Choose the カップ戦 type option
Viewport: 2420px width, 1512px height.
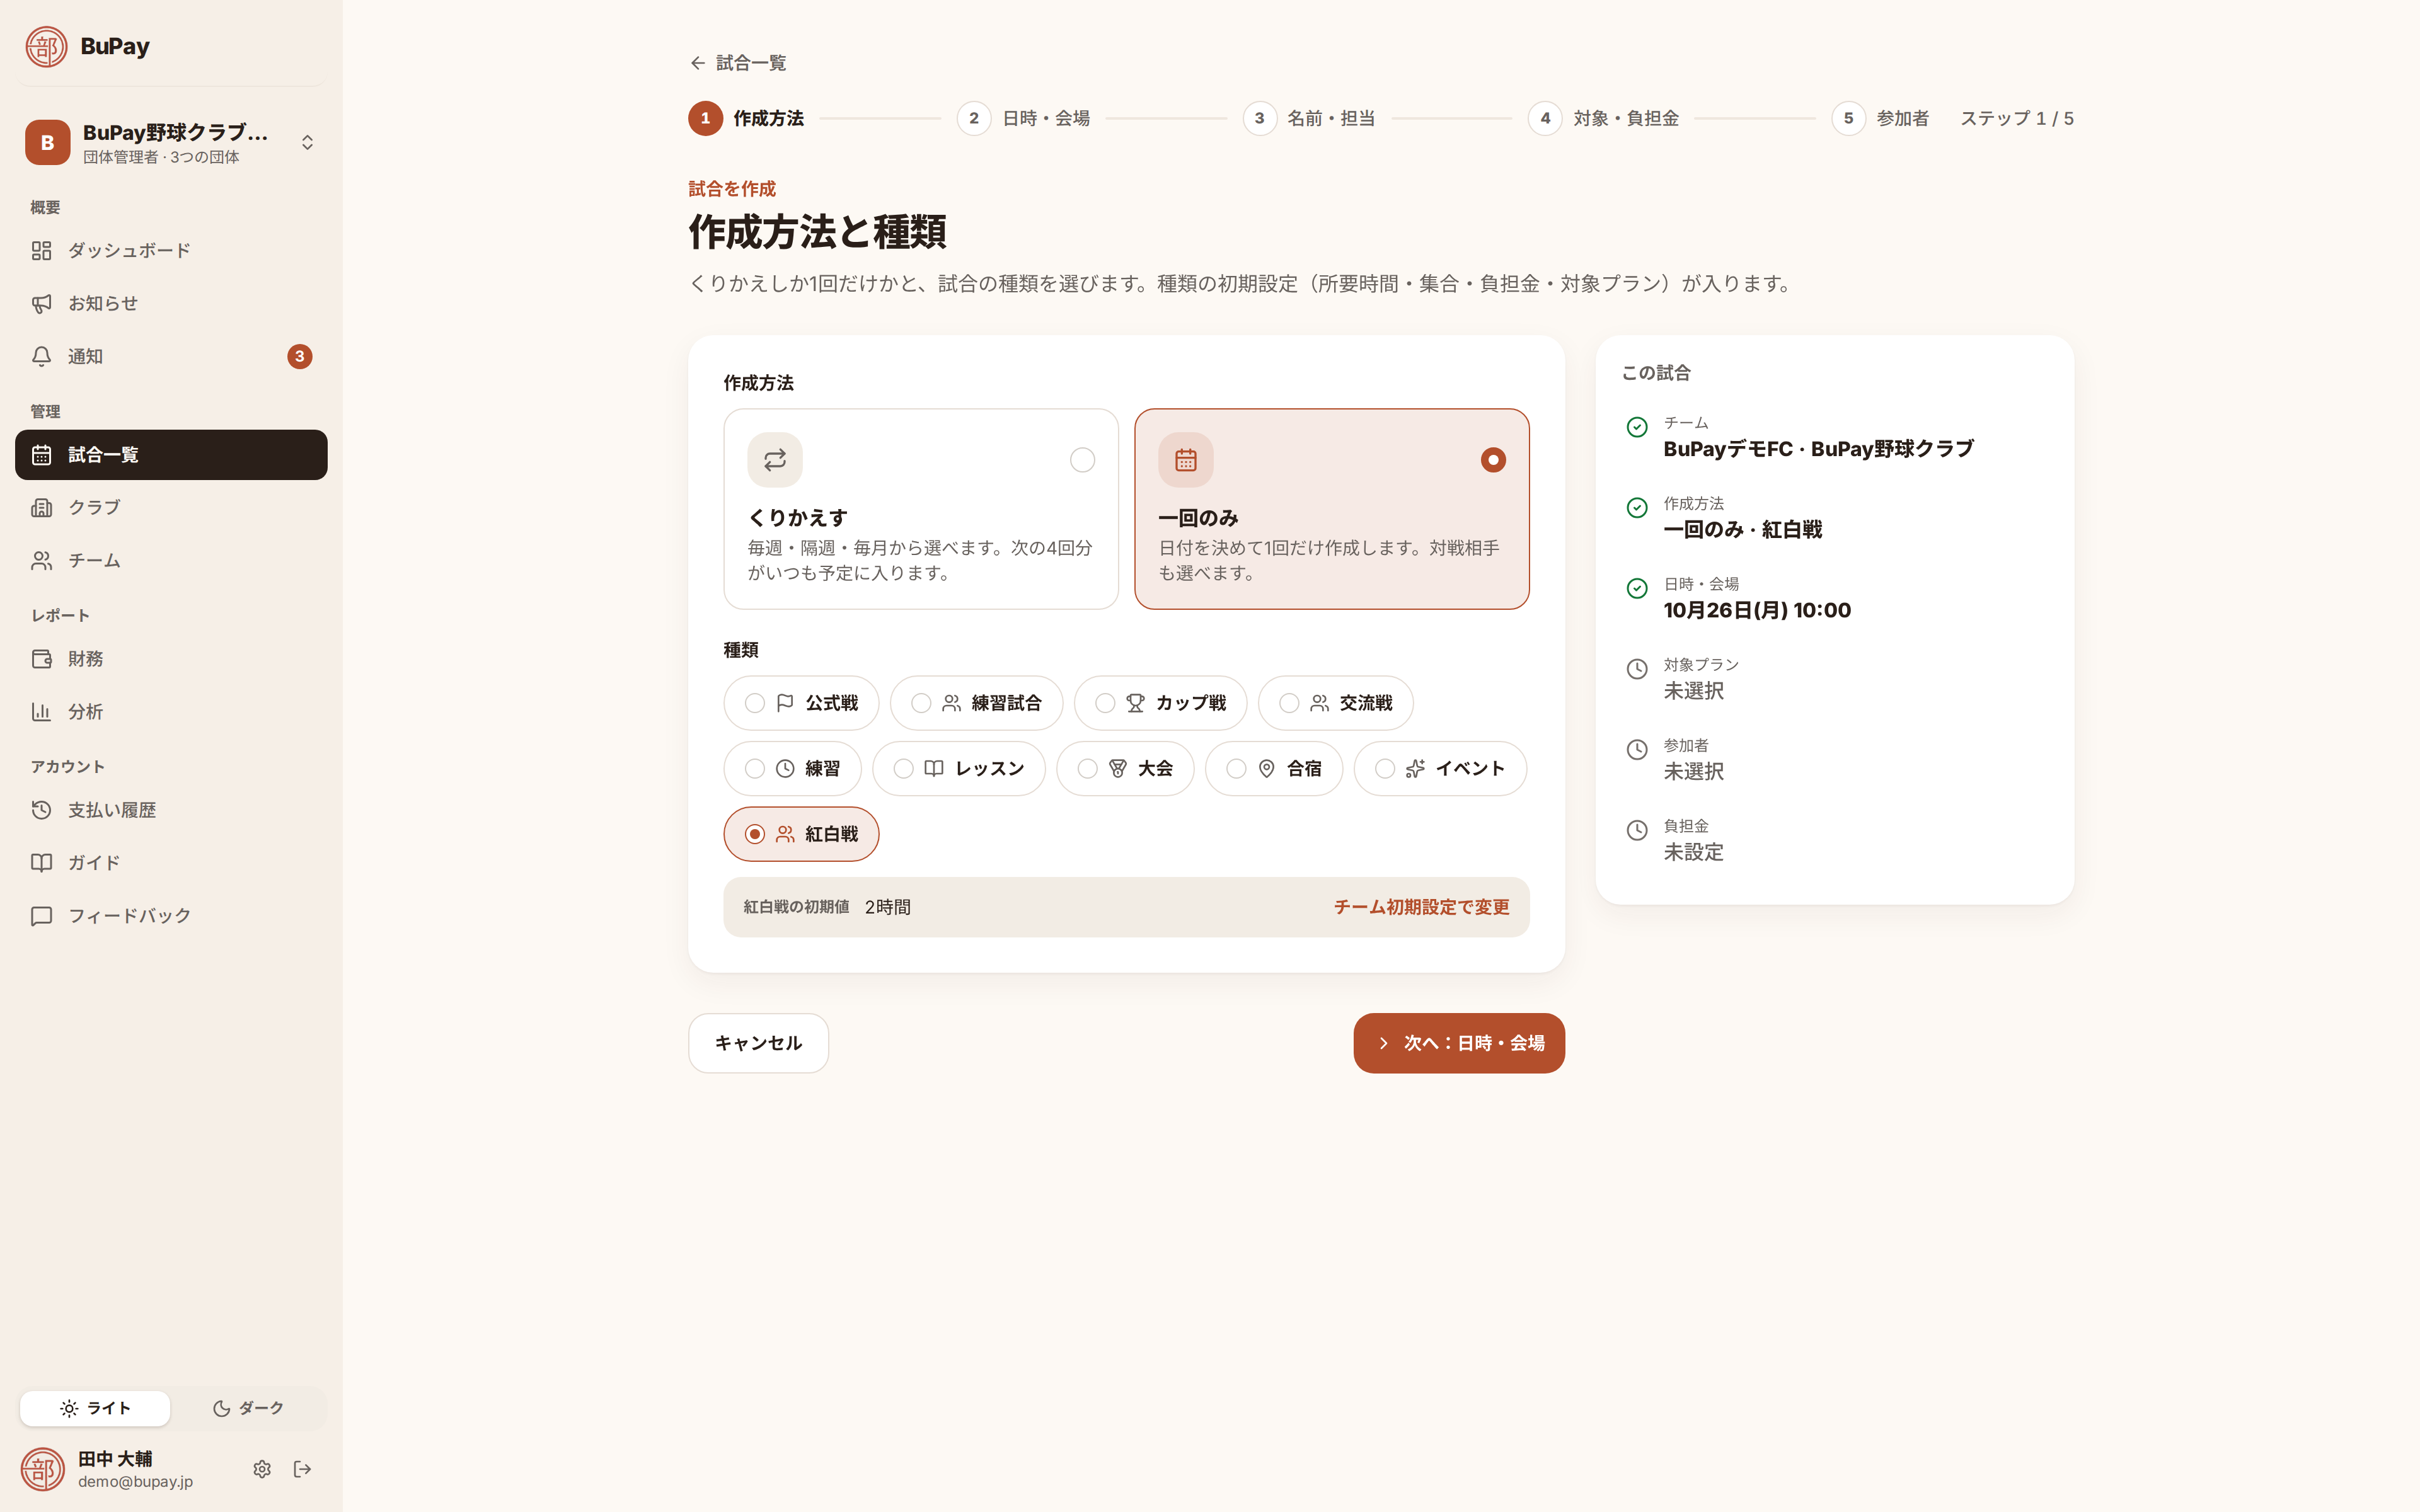click(x=1160, y=703)
